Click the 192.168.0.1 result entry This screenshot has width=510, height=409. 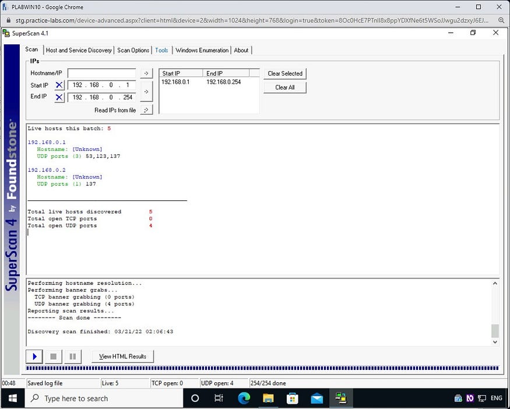pos(47,142)
